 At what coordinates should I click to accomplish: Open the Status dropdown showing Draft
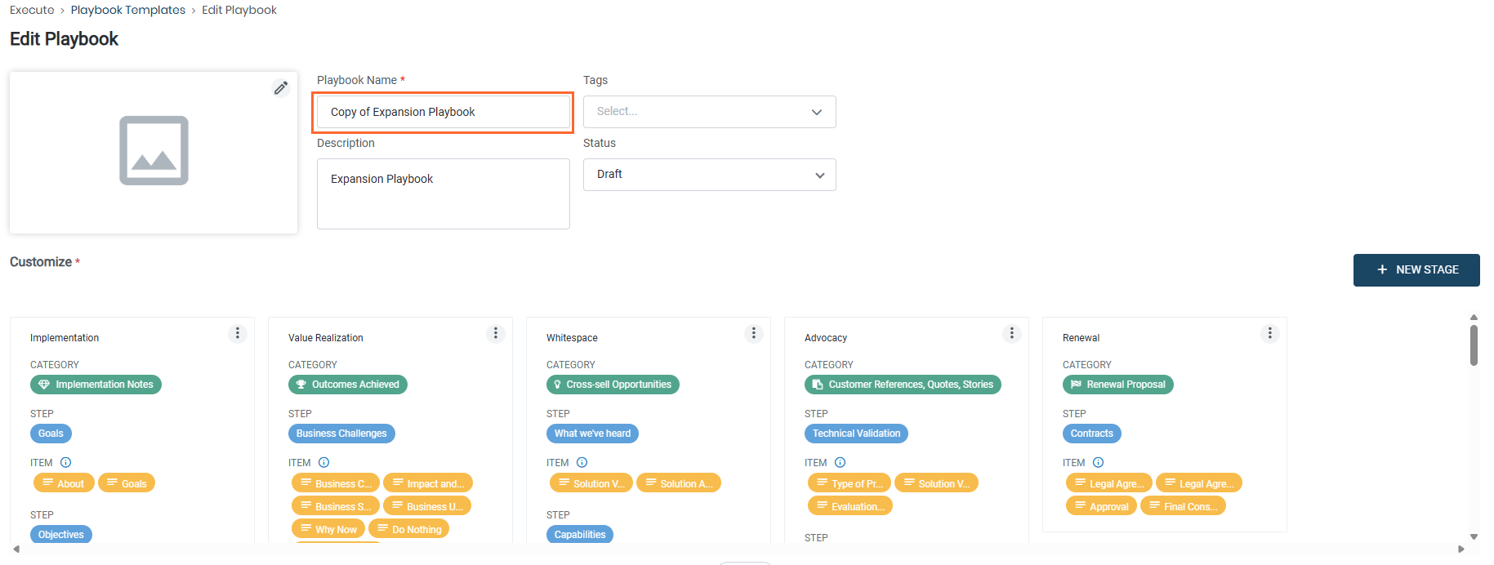click(709, 175)
